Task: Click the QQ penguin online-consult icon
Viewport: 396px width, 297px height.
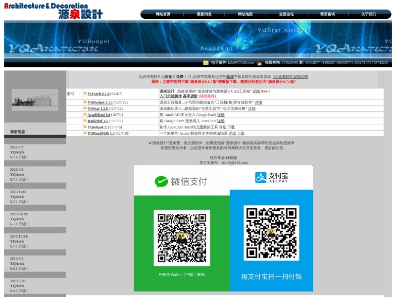Action: click(x=259, y=63)
